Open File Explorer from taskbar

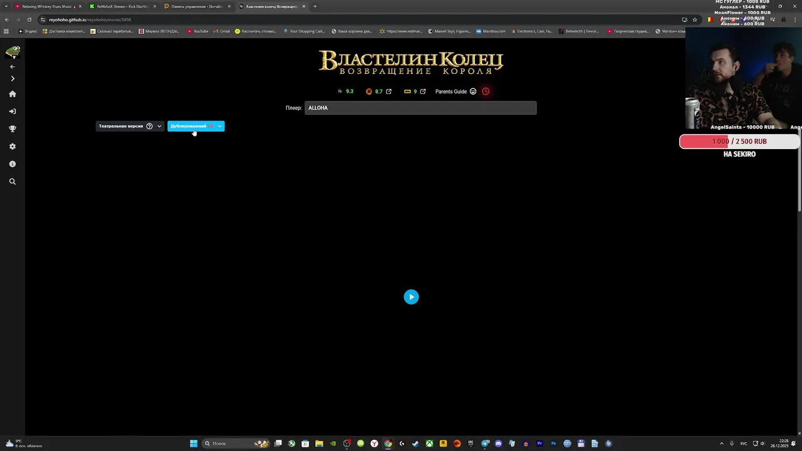pyautogui.click(x=319, y=443)
